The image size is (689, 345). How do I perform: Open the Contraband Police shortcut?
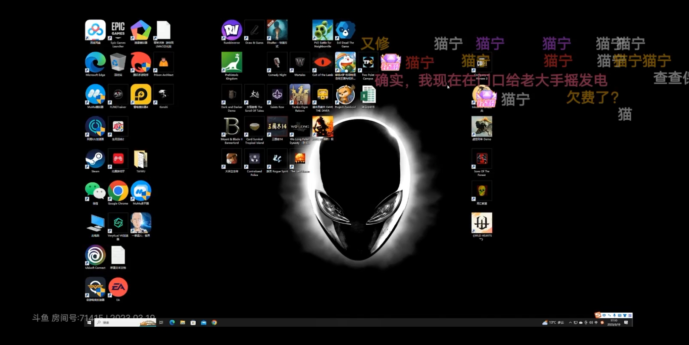point(254,162)
